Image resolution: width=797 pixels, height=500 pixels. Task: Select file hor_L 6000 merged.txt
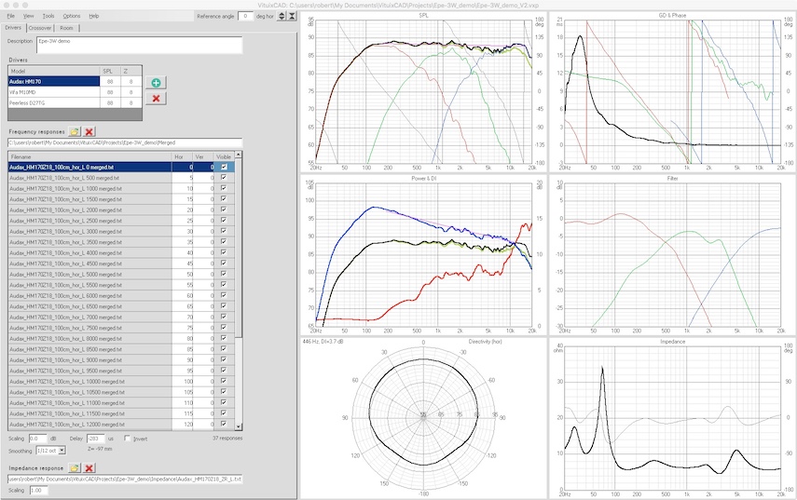click(90, 295)
